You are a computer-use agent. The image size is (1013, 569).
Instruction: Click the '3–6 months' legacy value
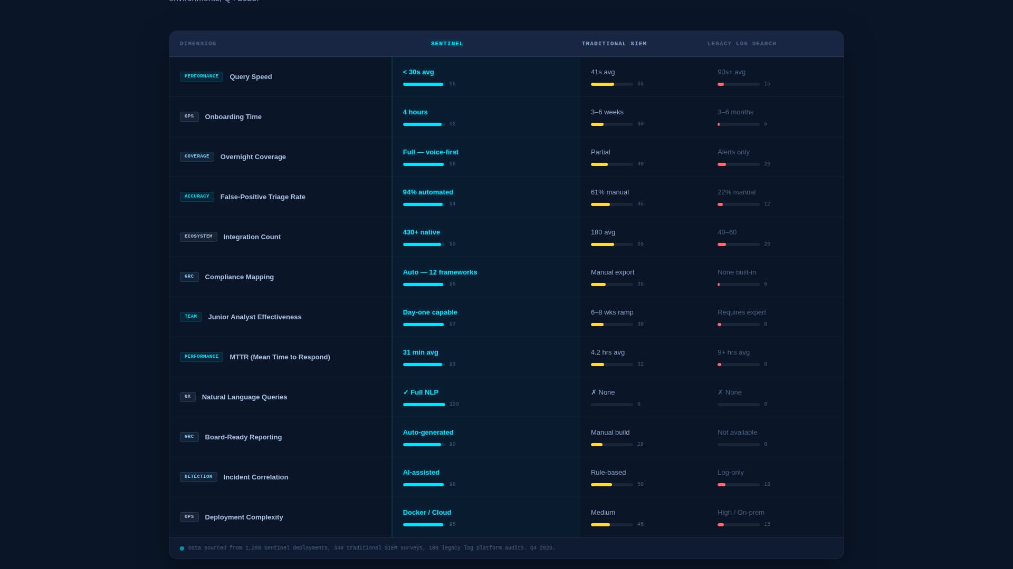point(735,112)
